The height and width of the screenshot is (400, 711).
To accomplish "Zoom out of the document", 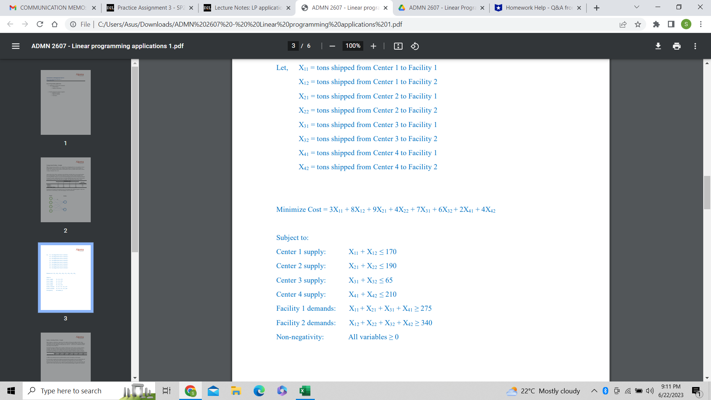I will [x=332, y=46].
